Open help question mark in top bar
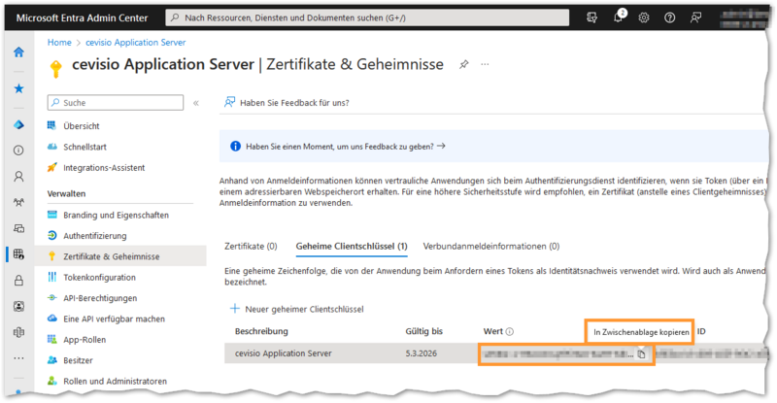Viewport: 777px width, 403px height. [x=669, y=17]
